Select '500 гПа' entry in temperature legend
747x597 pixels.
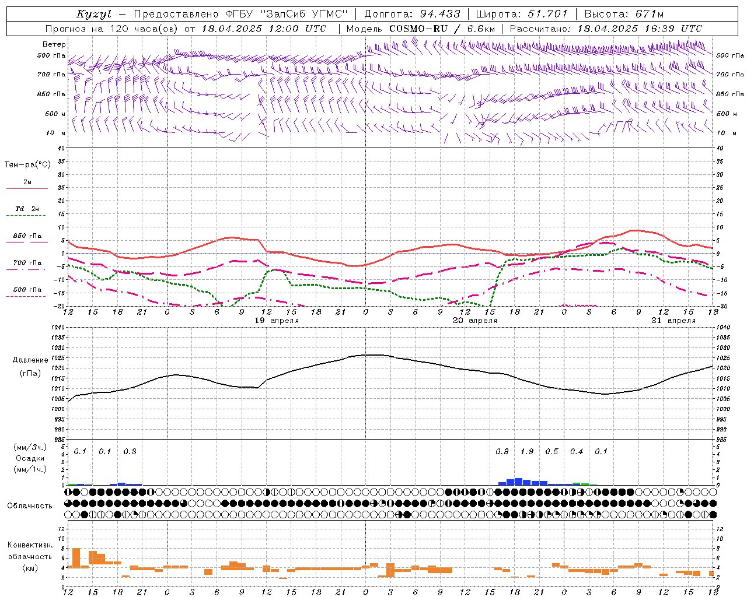27,289
